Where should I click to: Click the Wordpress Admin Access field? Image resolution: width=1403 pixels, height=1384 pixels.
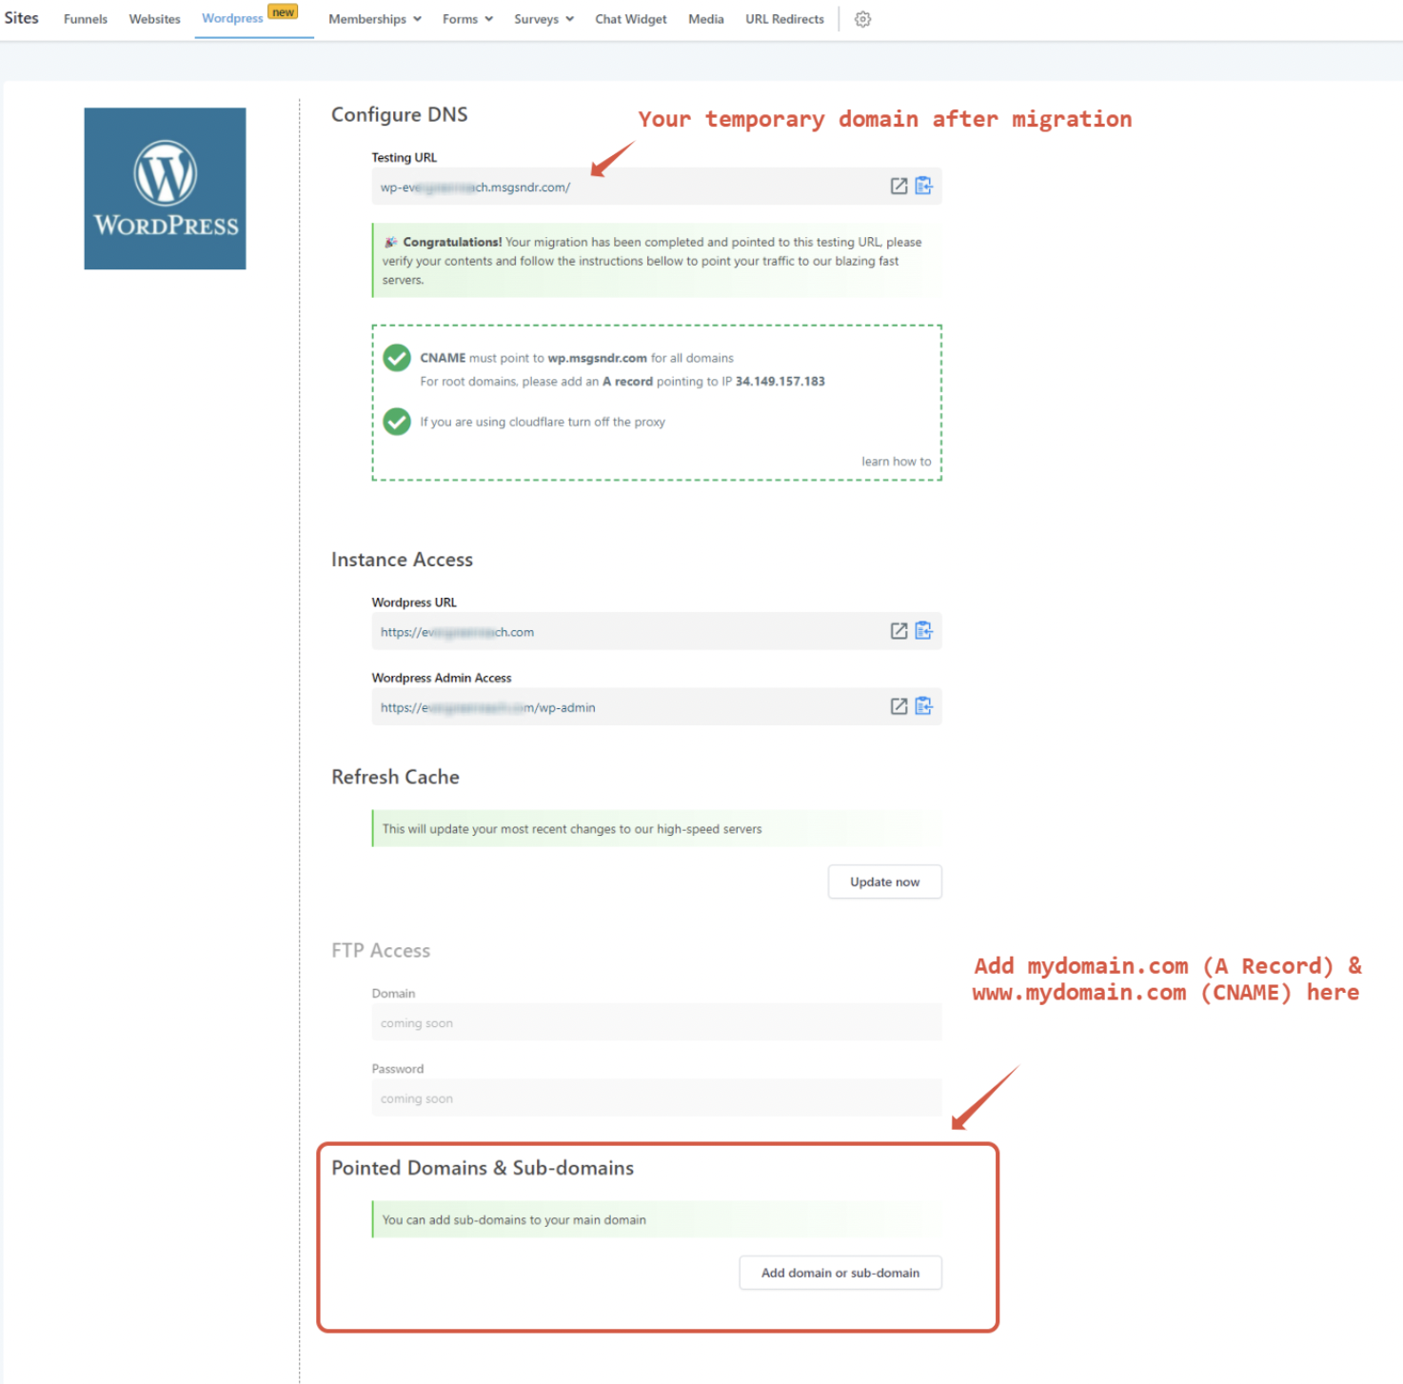(656, 706)
